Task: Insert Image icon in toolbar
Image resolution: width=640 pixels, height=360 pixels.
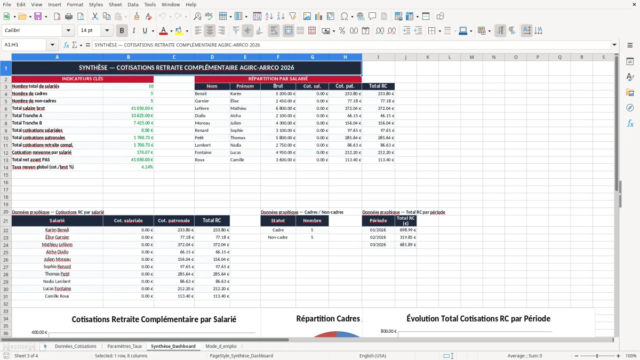Action: click(307, 17)
